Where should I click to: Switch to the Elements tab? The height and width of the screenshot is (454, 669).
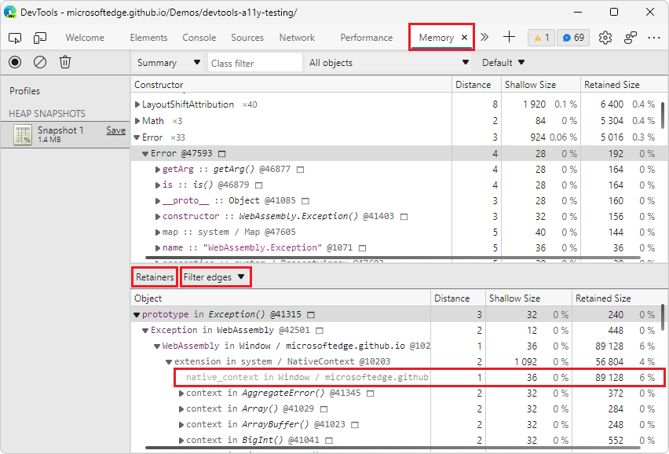[x=148, y=38]
